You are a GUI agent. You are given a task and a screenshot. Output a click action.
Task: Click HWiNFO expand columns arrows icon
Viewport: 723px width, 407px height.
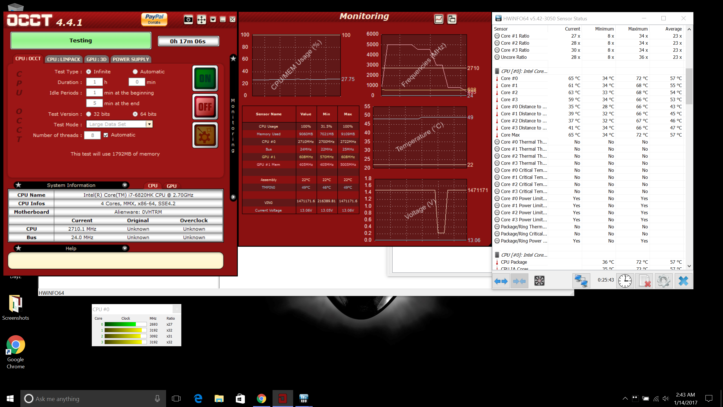(x=501, y=281)
